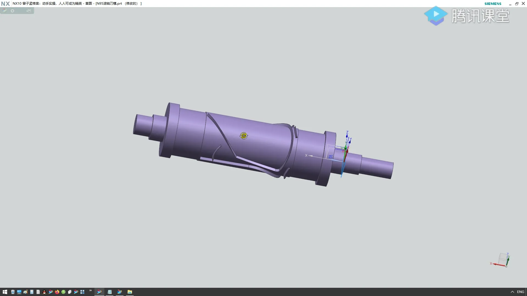Open the Calculator from the taskbar
The height and width of the screenshot is (296, 527).
pyautogui.click(x=32, y=292)
